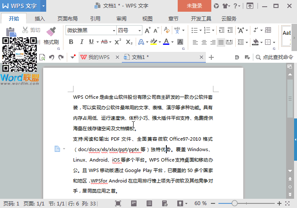Open underline style dropdown arrow
The width and height of the screenshot is (297, 208).
click(x=97, y=42)
